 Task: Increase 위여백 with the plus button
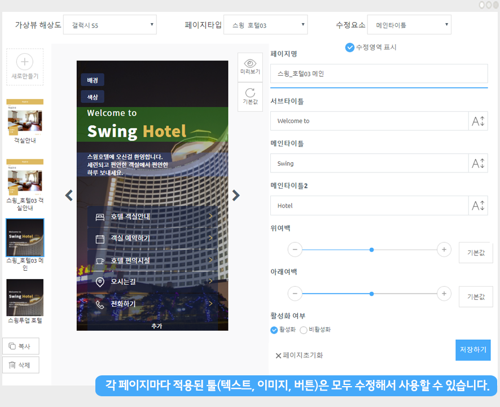[x=444, y=249]
